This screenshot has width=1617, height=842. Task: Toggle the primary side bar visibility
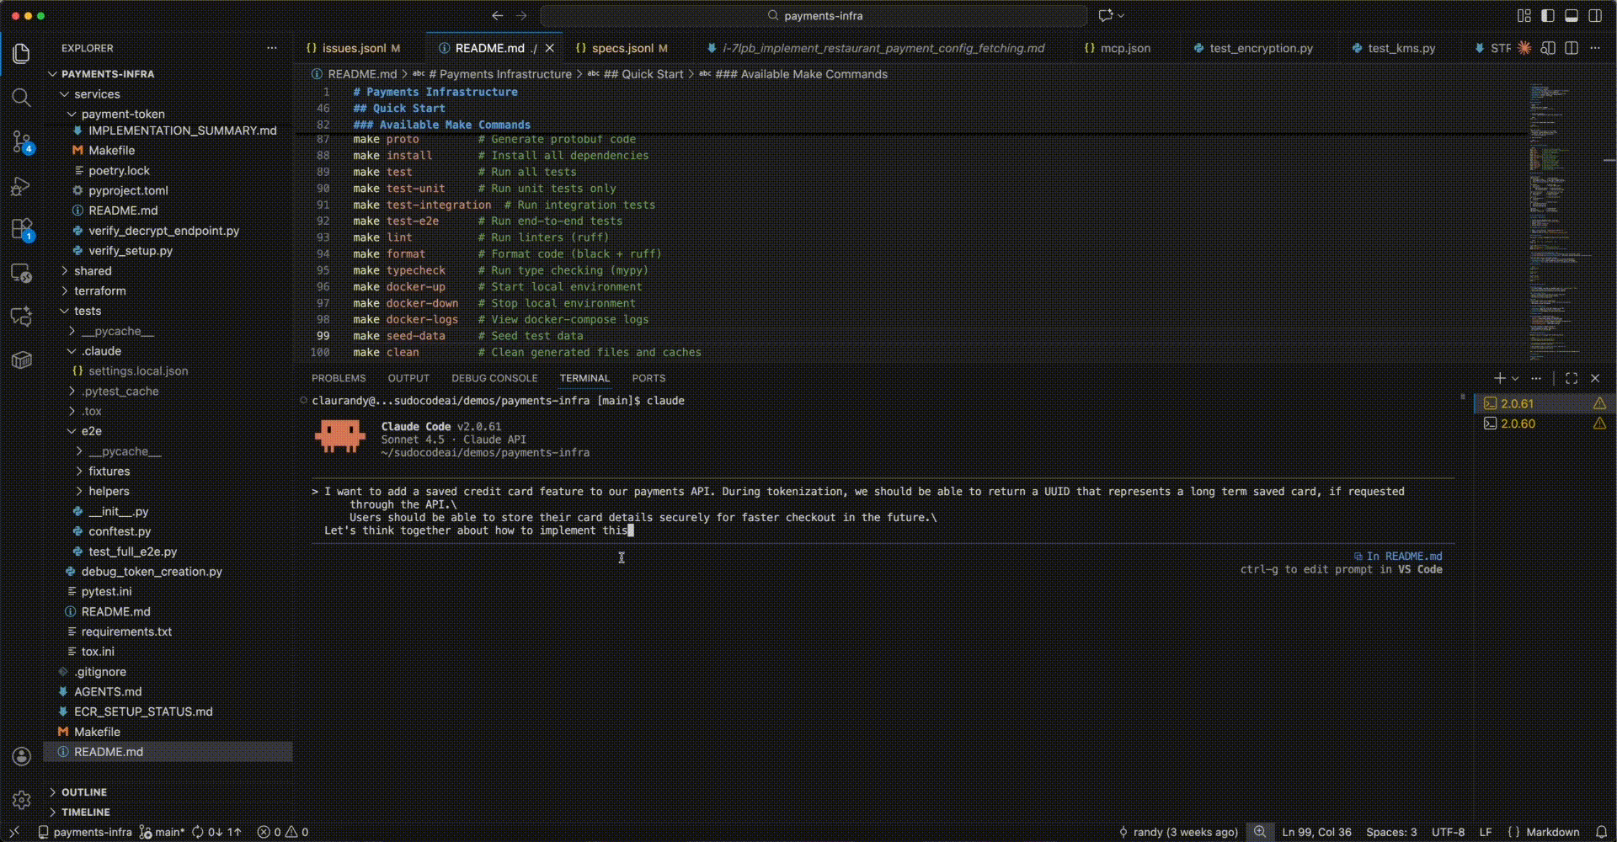pos(1548,15)
